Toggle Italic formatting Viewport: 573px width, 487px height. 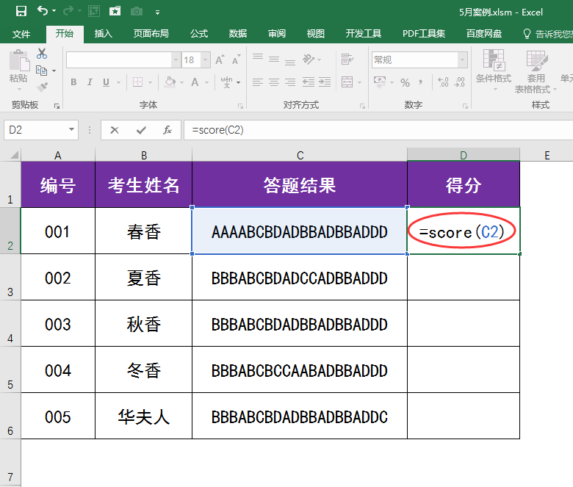point(90,82)
